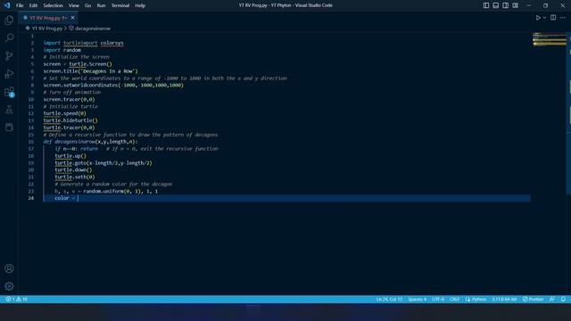Run the Python file with the play button
571x321 pixels.
click(538, 18)
